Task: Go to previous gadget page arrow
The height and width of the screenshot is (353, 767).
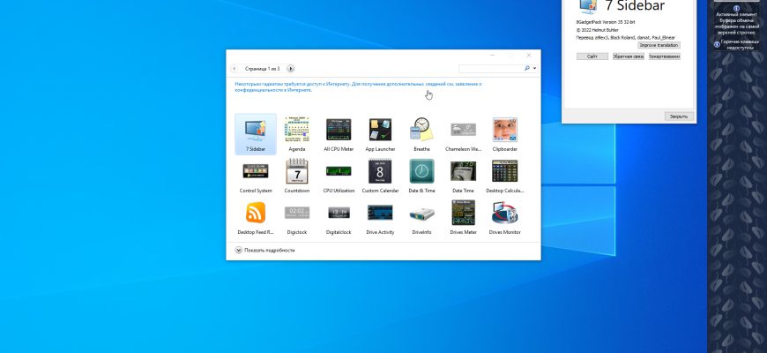Action: pos(235,69)
